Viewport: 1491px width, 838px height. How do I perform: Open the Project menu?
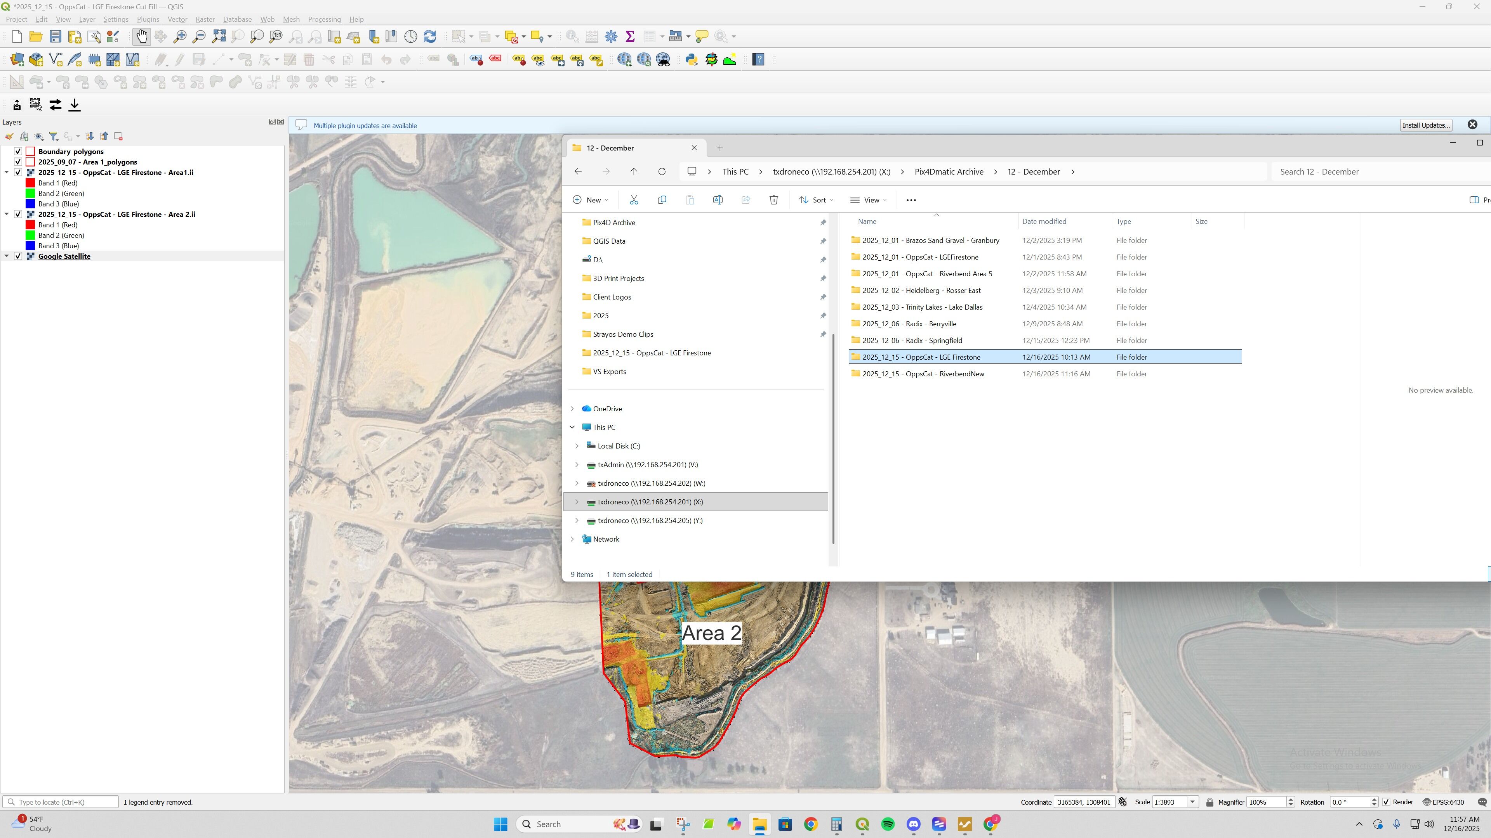[16, 20]
